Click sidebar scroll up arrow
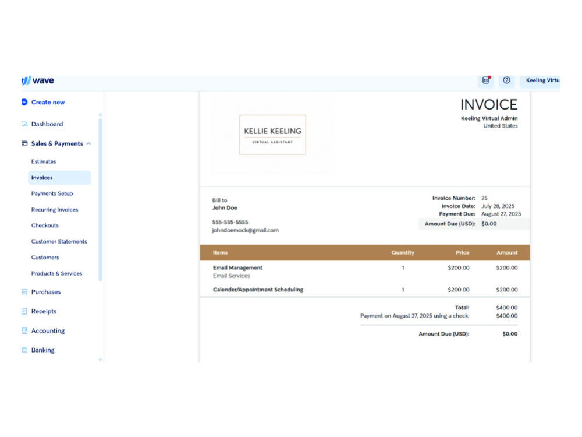This screenshot has height=437, width=582. [x=100, y=114]
